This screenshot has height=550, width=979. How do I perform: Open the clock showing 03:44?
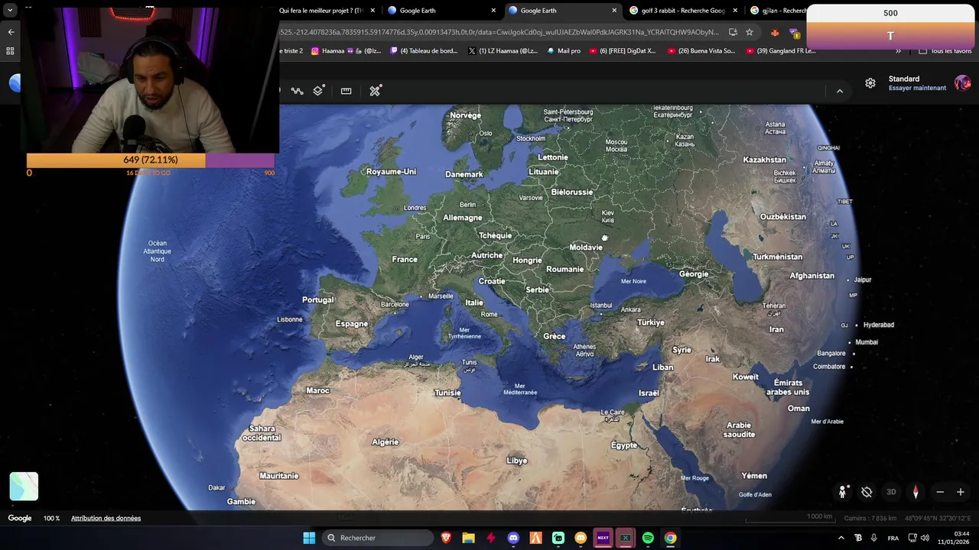[x=952, y=538]
